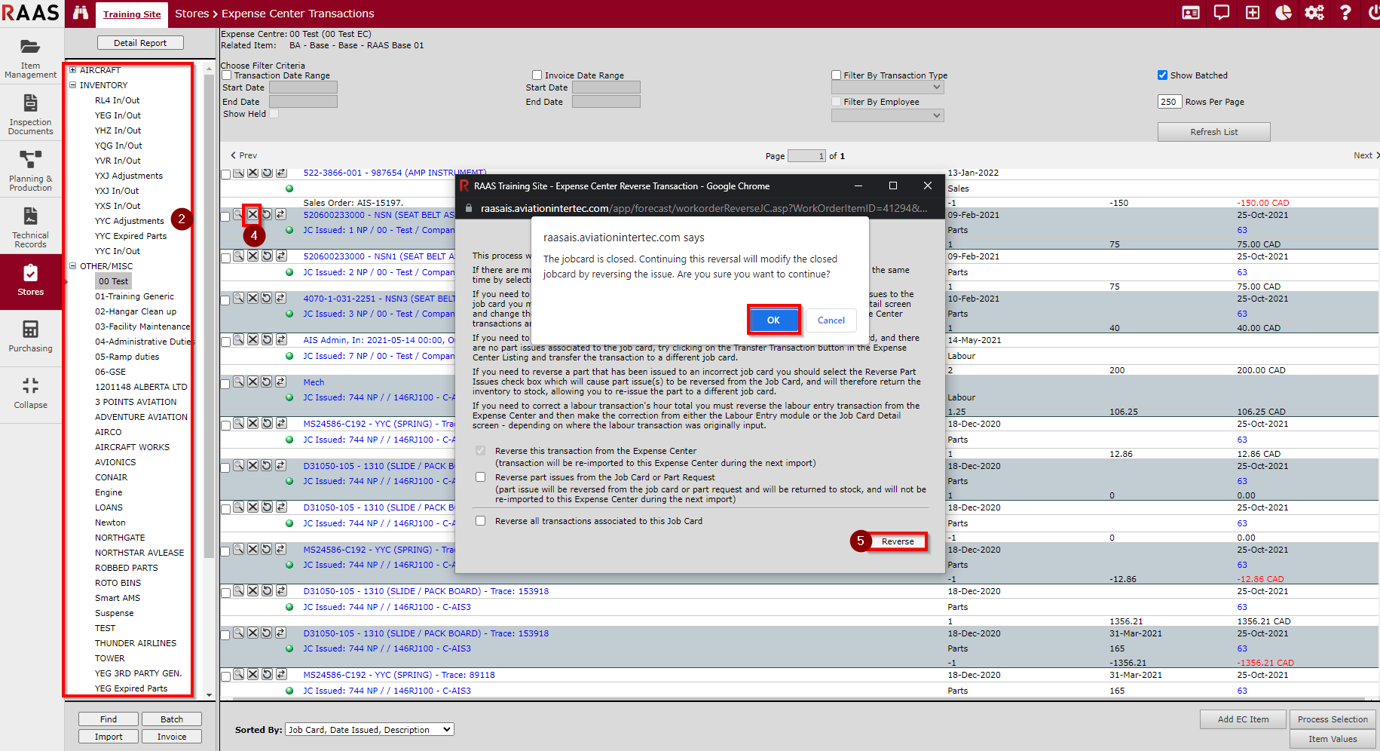Viewport: 1380px width, 751px height.
Task: Open the settings gears icon
Action: [x=1314, y=13]
